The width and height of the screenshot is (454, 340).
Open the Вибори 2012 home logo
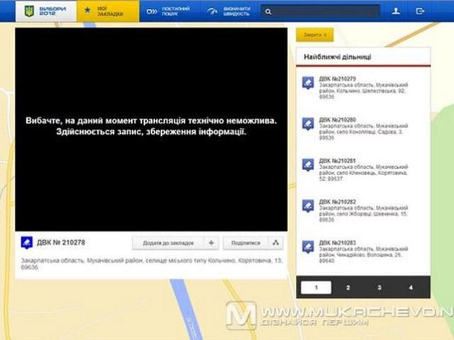[x=45, y=11]
